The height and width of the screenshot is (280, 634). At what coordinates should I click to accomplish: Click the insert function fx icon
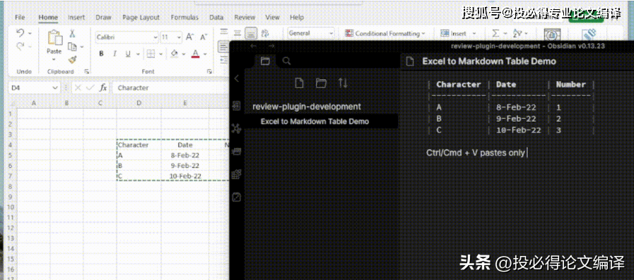(103, 87)
